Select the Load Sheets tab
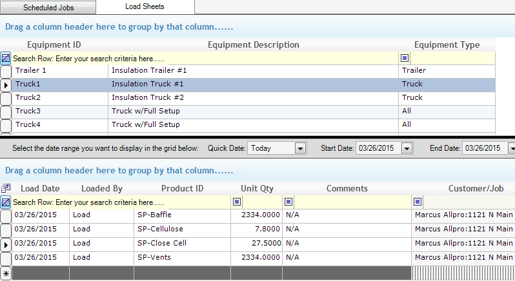 click(x=145, y=6)
